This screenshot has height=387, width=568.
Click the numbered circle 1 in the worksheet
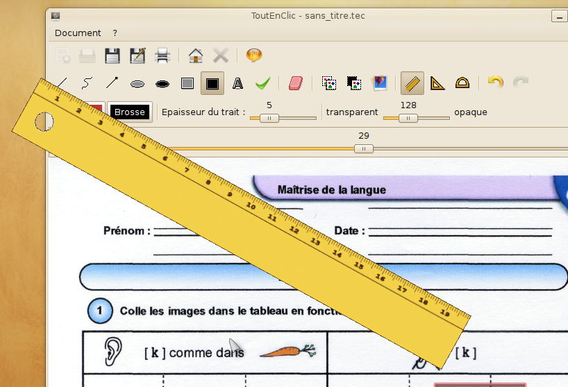pyautogui.click(x=100, y=311)
